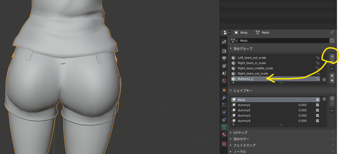Open the Render properties tab
This screenshot has height=154, width=339.
224,51
